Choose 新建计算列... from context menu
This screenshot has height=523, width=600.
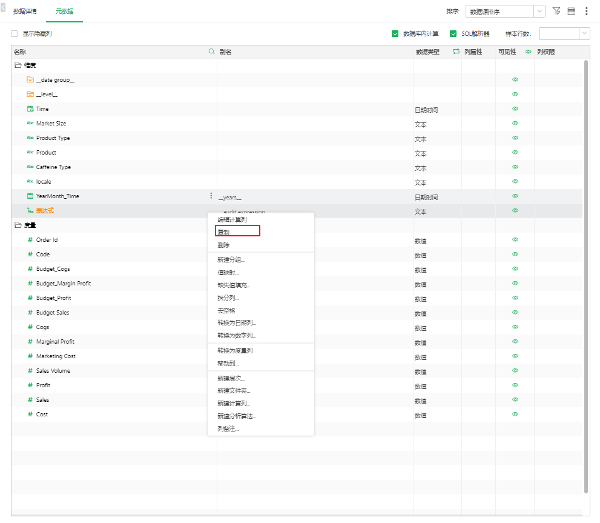(x=234, y=404)
